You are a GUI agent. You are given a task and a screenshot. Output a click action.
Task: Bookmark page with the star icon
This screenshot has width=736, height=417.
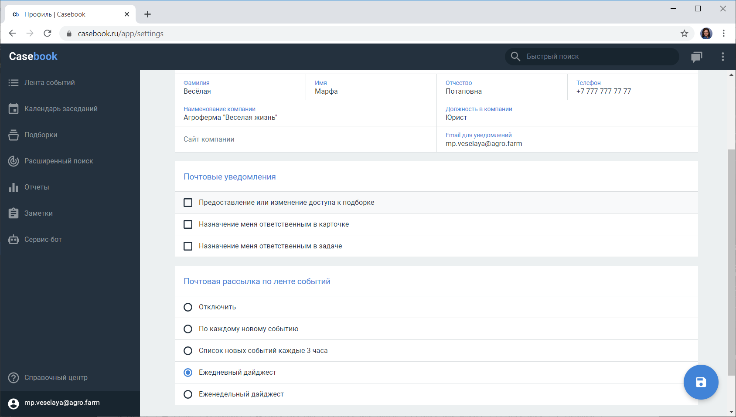coord(685,34)
